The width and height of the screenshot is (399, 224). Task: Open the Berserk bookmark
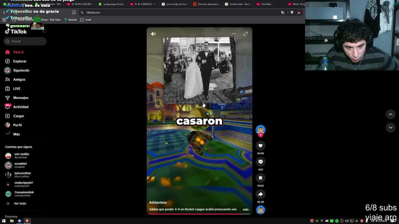(x=70, y=20)
